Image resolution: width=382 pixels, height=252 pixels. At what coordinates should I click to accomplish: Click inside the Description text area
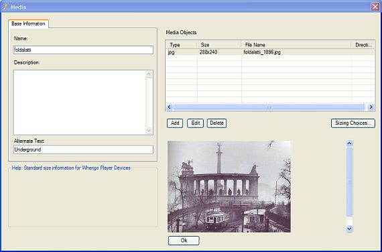pos(80,103)
